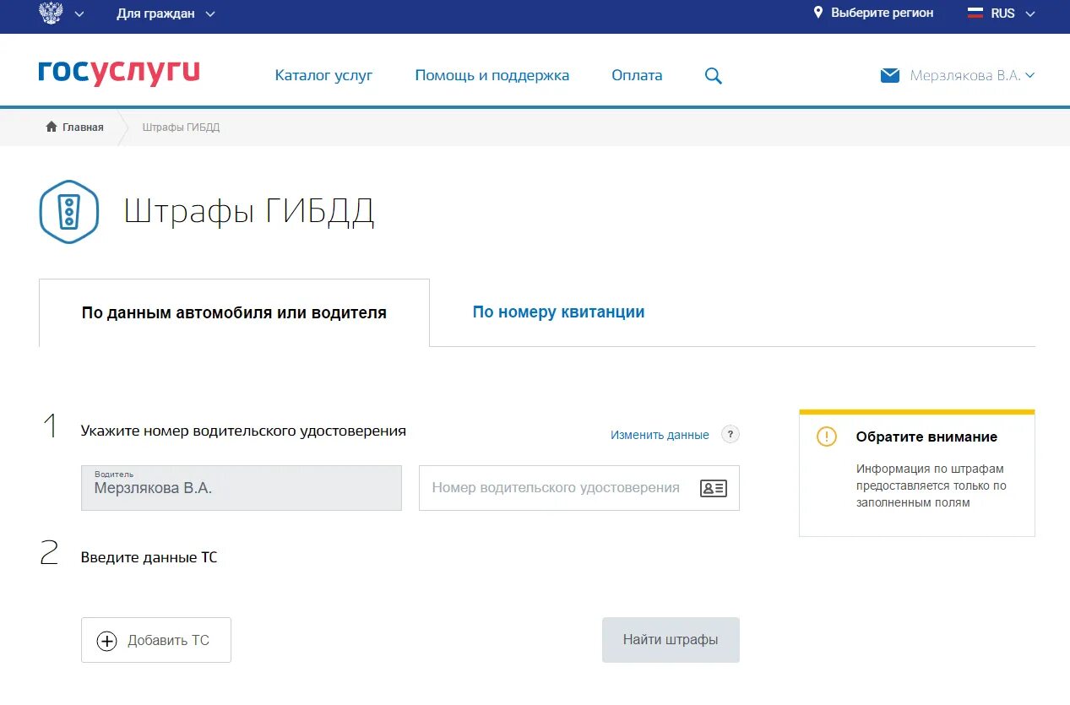
Task: Switch to 'По номеру квитанции' tab
Action: point(558,312)
